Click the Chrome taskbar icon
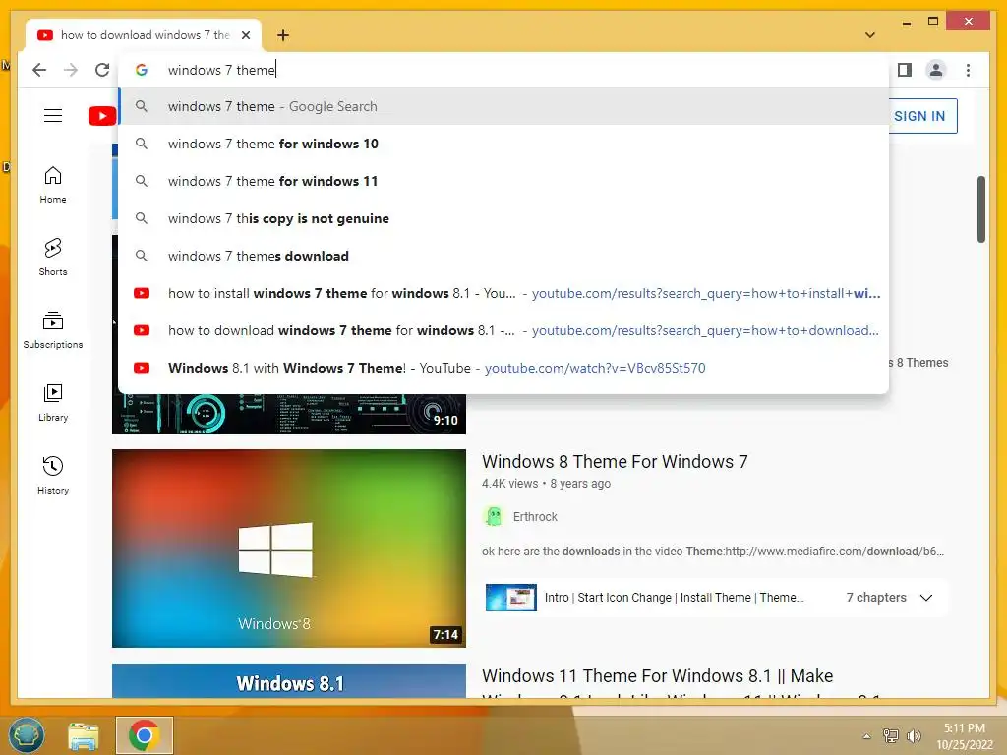 [x=144, y=735]
